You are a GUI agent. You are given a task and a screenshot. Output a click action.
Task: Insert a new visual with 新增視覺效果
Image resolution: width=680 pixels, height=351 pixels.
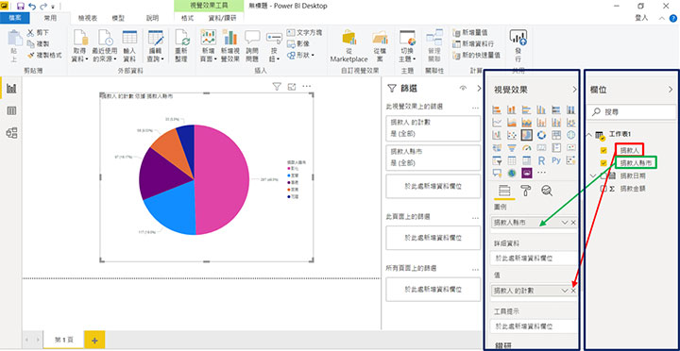(230, 46)
